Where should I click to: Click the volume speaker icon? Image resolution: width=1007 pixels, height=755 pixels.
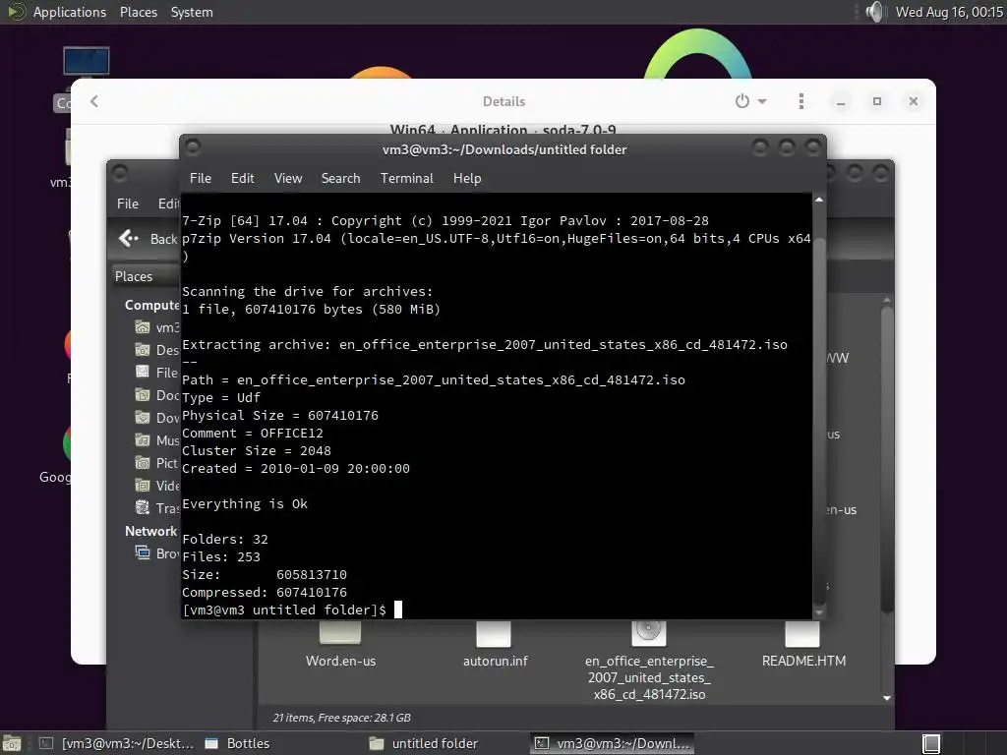(x=874, y=12)
